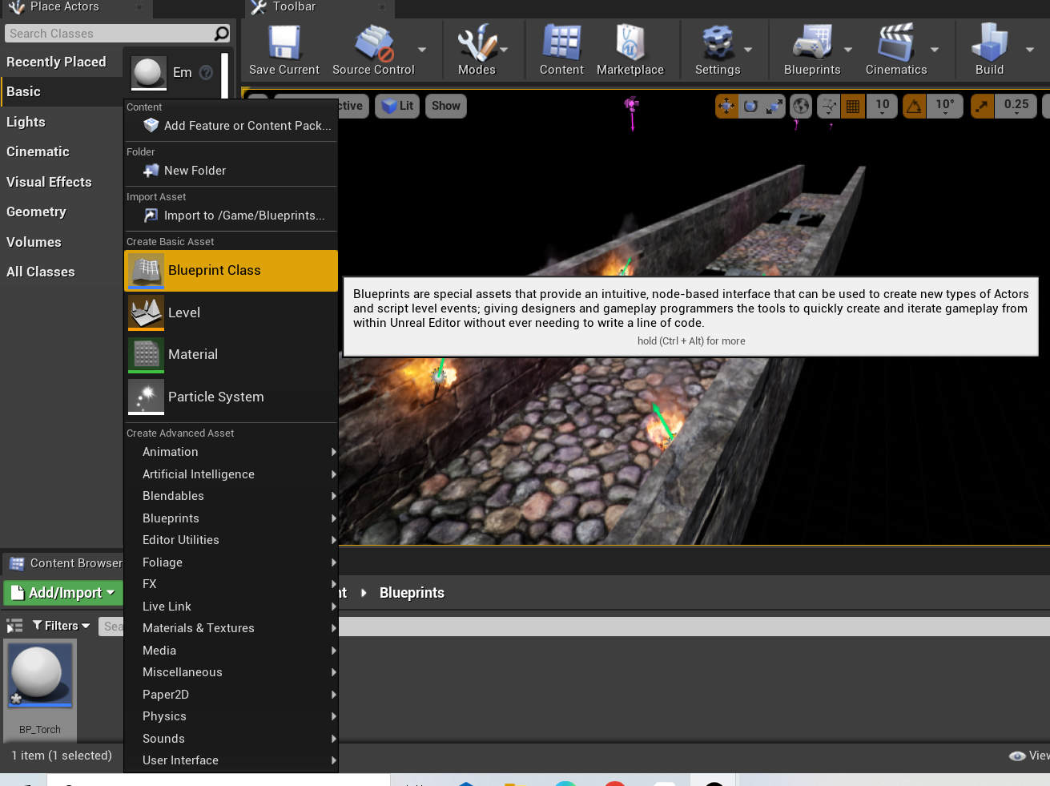Click the Search Classes input field

pyautogui.click(x=109, y=34)
